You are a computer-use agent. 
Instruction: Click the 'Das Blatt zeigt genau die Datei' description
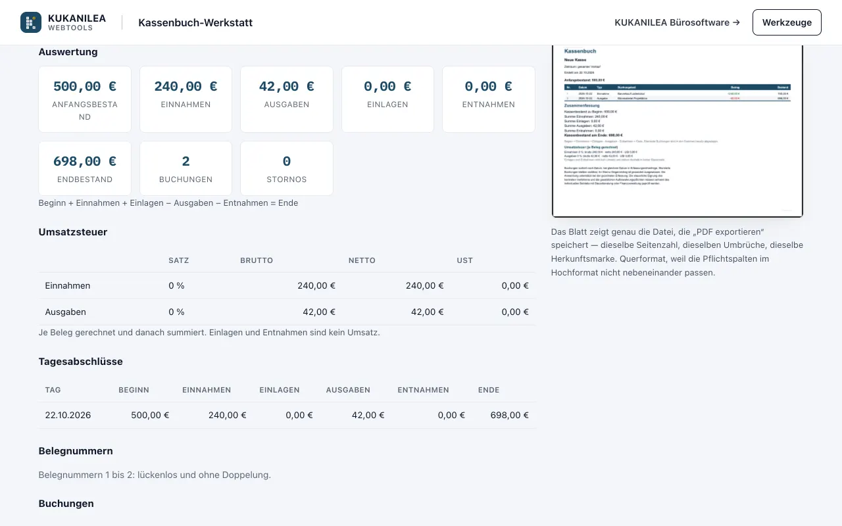point(677,252)
